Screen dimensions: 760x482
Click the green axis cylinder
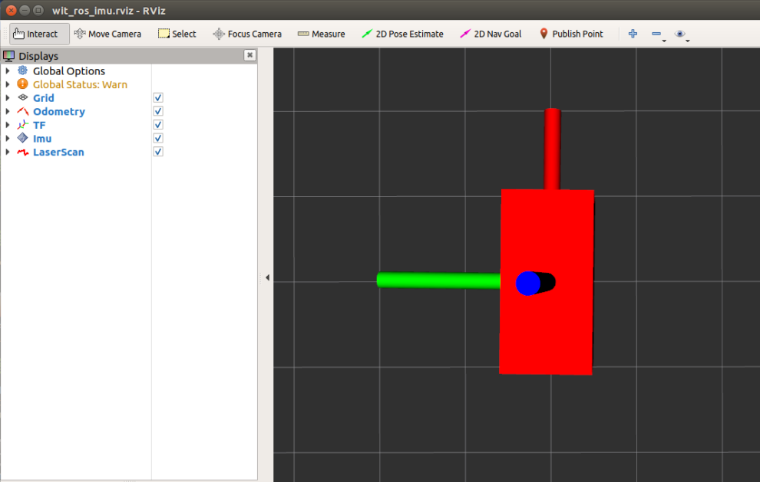438,280
